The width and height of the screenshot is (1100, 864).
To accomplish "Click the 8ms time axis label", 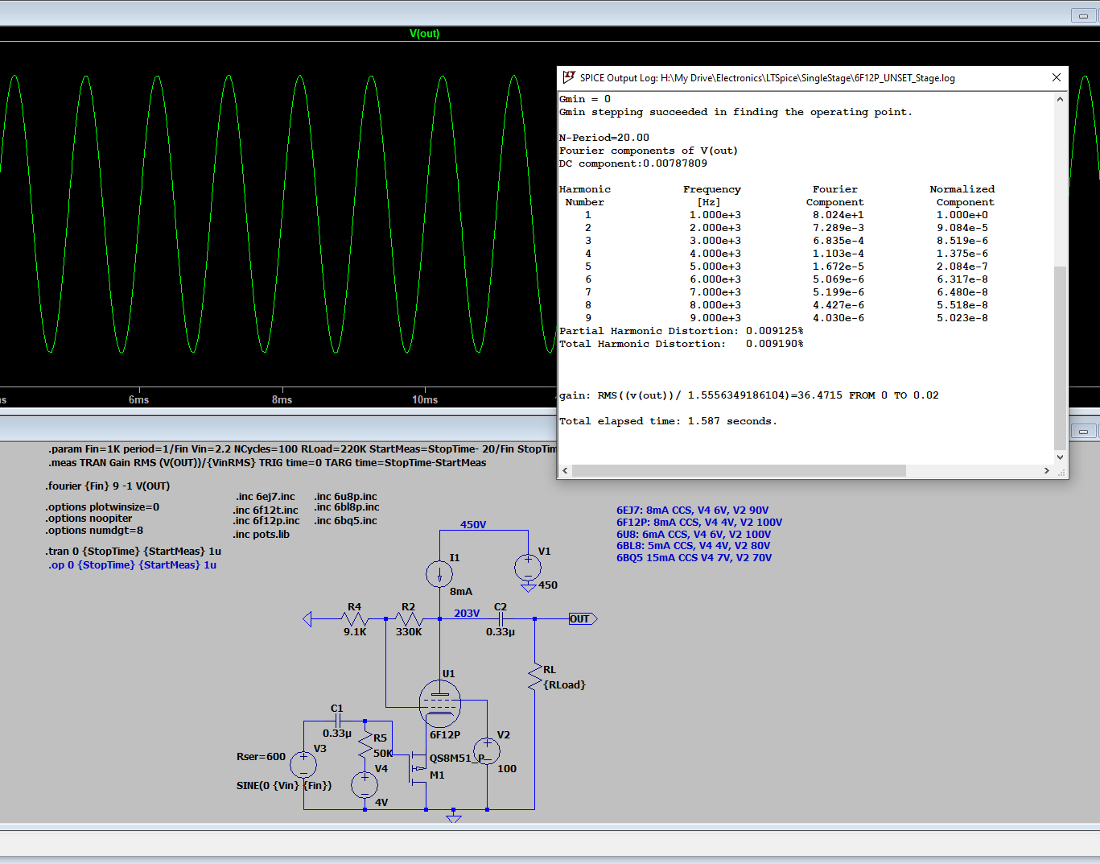I will point(282,399).
